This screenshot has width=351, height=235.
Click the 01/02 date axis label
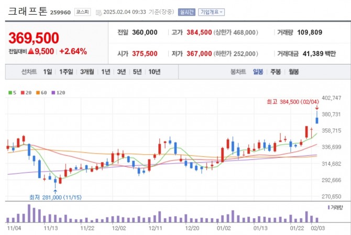pyautogui.click(x=224, y=228)
